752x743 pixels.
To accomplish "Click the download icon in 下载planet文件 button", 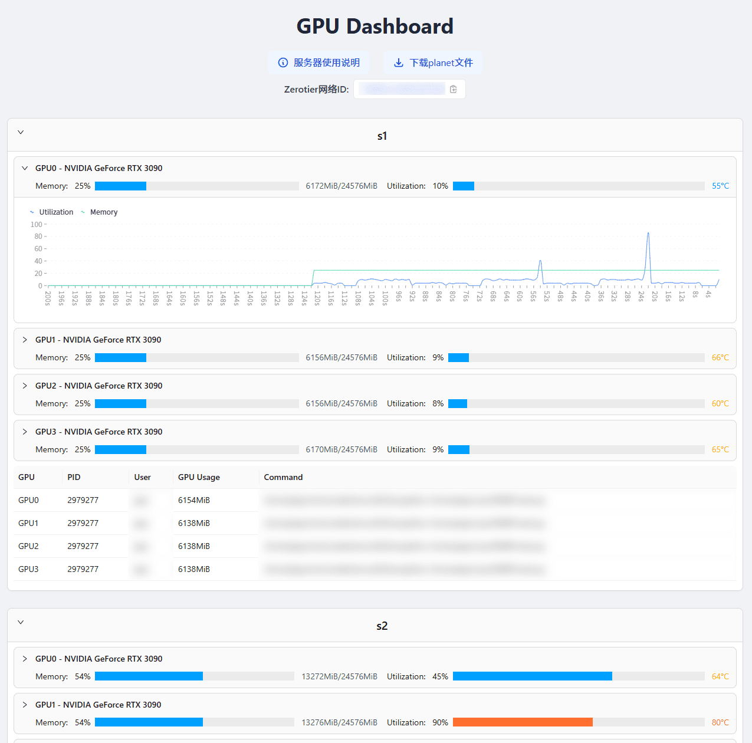I will point(399,63).
